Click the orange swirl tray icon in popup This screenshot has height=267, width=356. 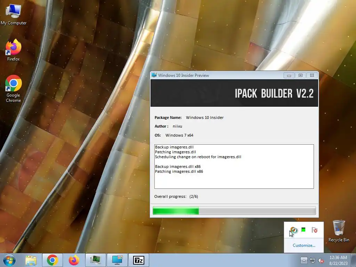tap(294, 230)
